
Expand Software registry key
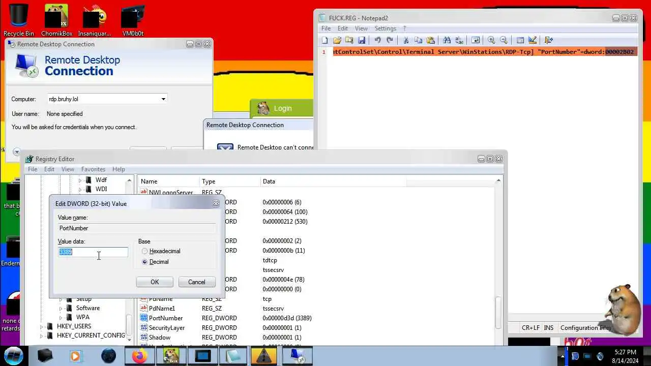61,308
